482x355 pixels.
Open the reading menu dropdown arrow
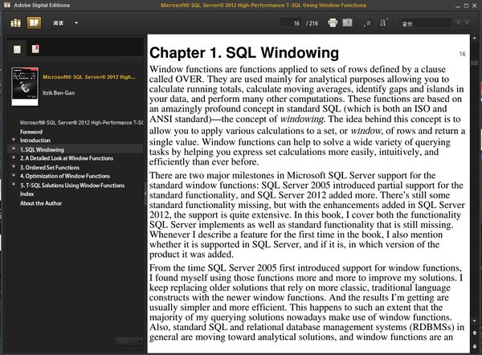coord(76,23)
